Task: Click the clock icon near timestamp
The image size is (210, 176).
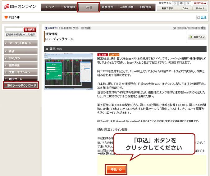Action: (174, 28)
